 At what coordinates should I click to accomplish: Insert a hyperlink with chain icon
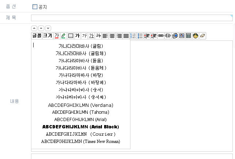click(x=161, y=36)
